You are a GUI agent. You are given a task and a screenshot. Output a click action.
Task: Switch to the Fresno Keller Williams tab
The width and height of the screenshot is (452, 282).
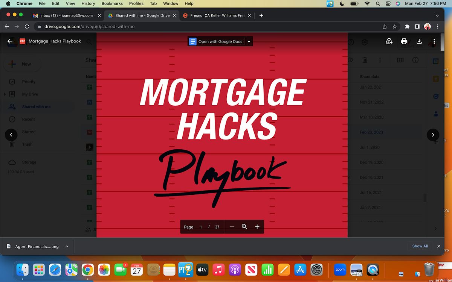click(215, 15)
